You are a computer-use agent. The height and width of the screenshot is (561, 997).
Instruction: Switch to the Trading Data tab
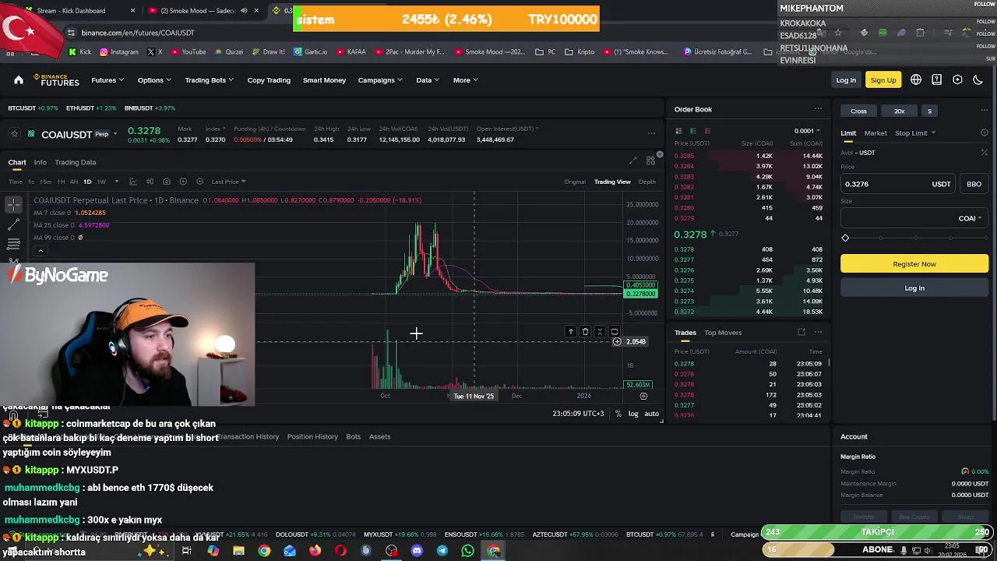[76, 162]
